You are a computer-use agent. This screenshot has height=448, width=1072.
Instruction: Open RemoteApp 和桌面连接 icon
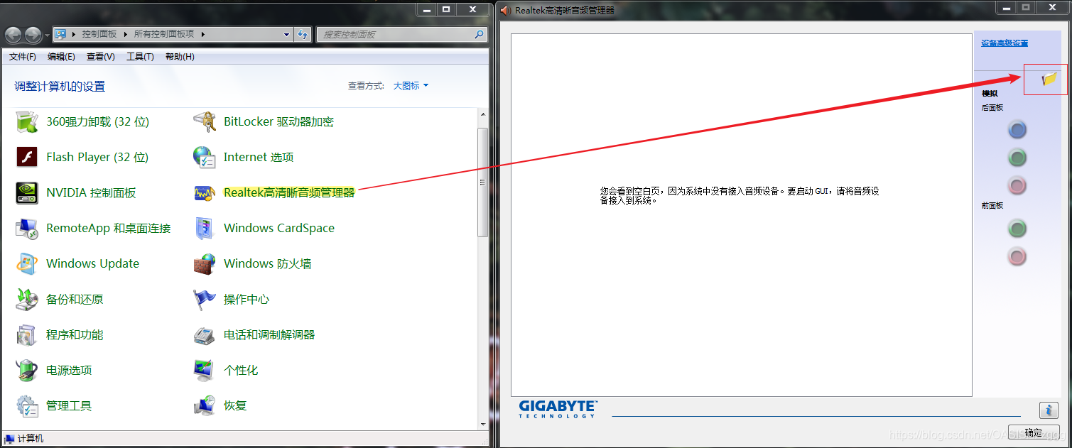27,228
